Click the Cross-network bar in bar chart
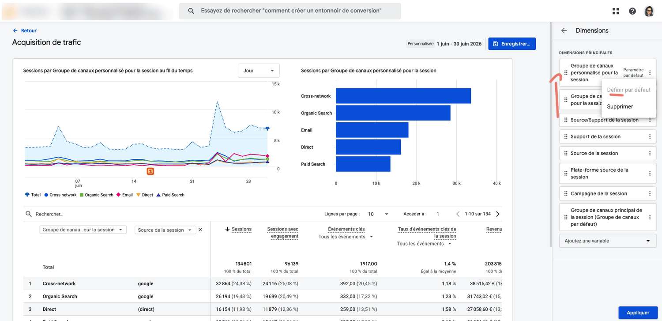This screenshot has width=662, height=321. point(403,96)
